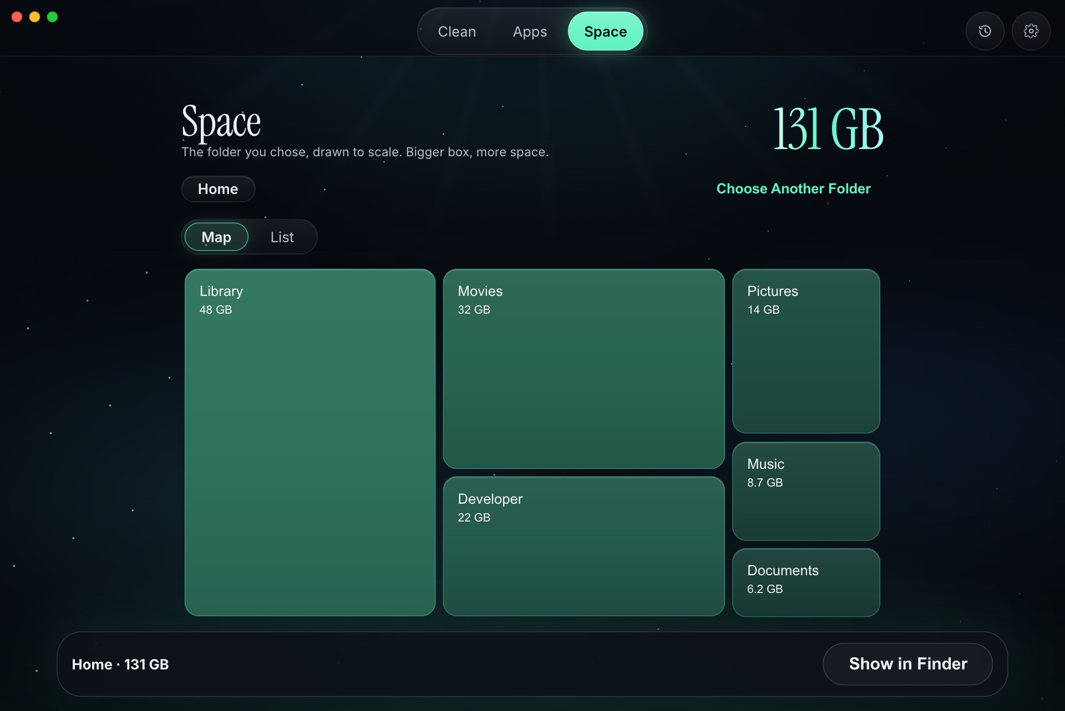The height and width of the screenshot is (711, 1065).
Task: Select the Developer 22 GB box
Action: (584, 546)
